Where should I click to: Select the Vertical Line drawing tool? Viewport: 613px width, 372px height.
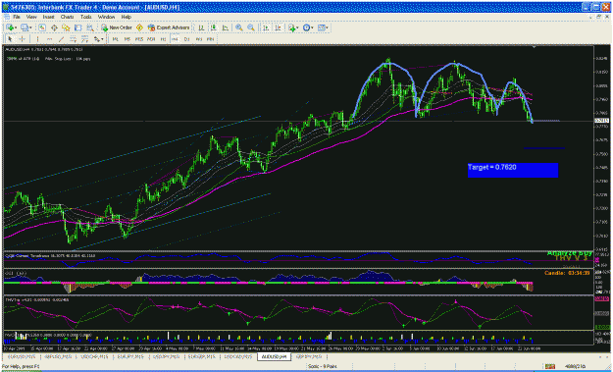(x=37, y=39)
